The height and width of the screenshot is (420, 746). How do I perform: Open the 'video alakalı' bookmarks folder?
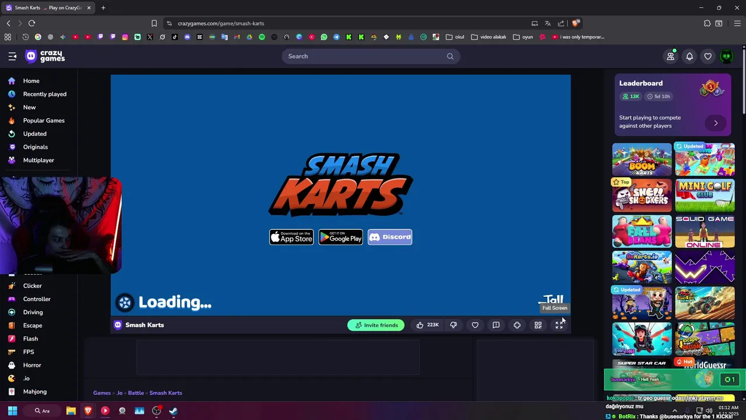pos(488,37)
